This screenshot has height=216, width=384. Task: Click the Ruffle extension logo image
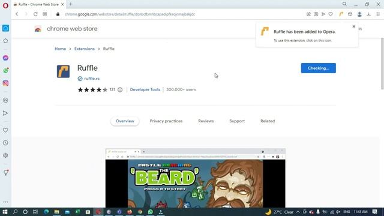[63, 71]
